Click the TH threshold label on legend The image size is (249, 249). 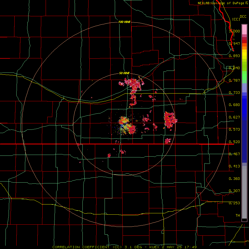pyautogui.click(x=238, y=216)
